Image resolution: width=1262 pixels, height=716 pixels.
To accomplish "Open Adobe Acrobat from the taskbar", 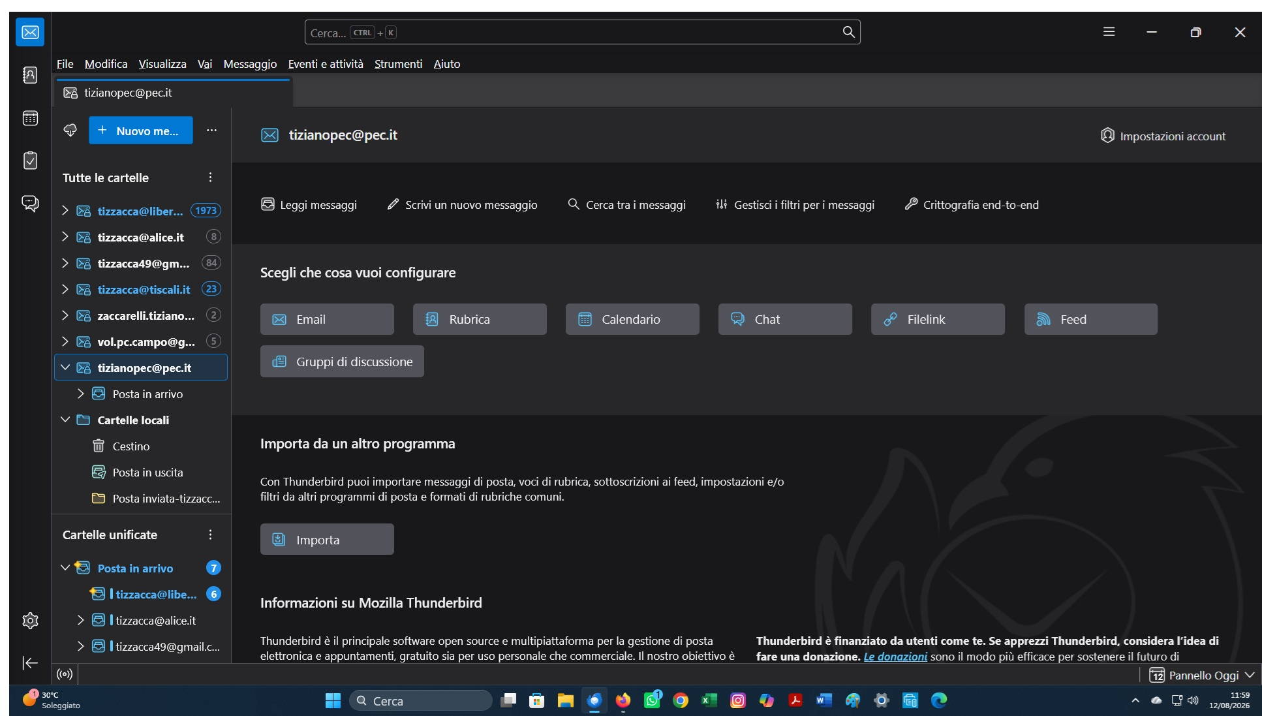I will click(795, 700).
